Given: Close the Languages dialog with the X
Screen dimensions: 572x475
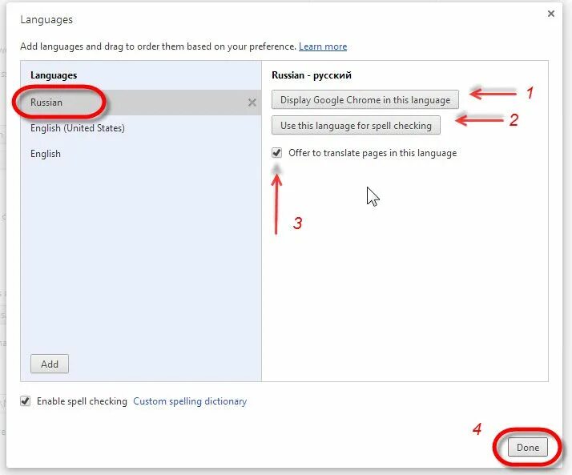Looking at the screenshot, I should pos(551,14).
